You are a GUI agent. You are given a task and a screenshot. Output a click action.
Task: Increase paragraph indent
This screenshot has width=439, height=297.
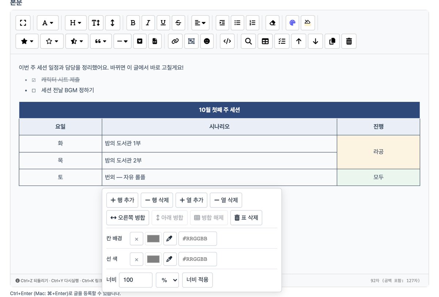222,23
